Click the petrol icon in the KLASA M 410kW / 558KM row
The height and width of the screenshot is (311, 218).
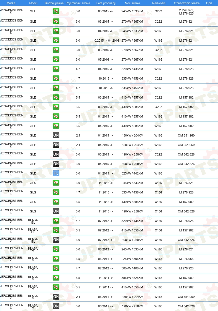tap(56, 287)
